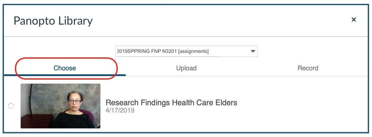
Task: Select the Research Findings video radio button
Action: click(11, 106)
